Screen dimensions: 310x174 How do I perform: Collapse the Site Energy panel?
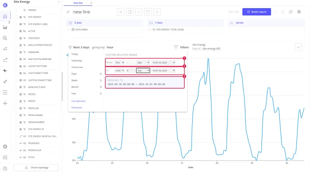(59, 2)
